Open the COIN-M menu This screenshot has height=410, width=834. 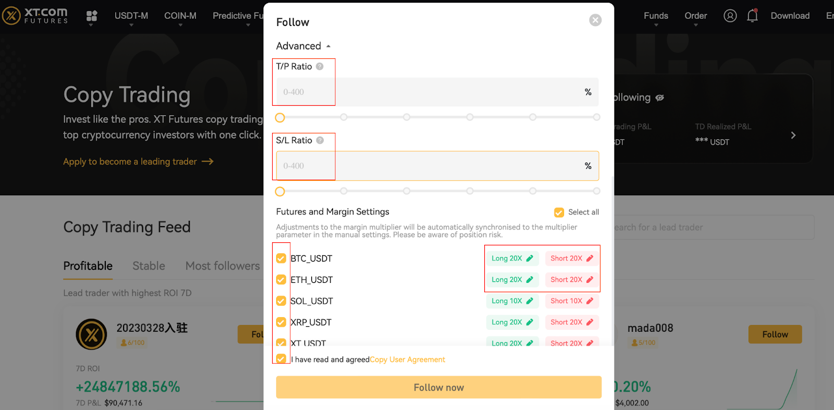[x=180, y=16]
